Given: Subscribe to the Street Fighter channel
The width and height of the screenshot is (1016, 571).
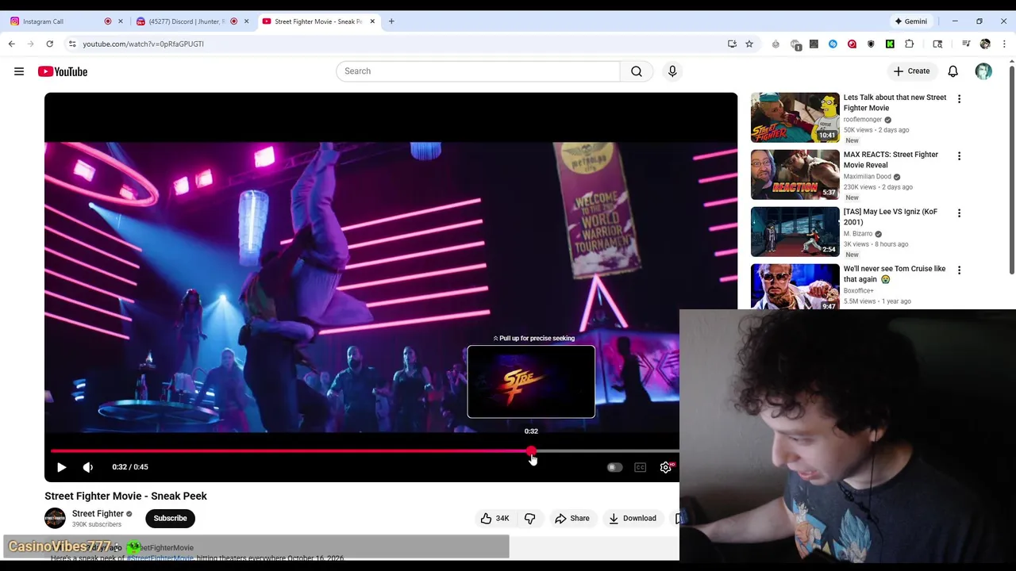Looking at the screenshot, I should click(170, 518).
